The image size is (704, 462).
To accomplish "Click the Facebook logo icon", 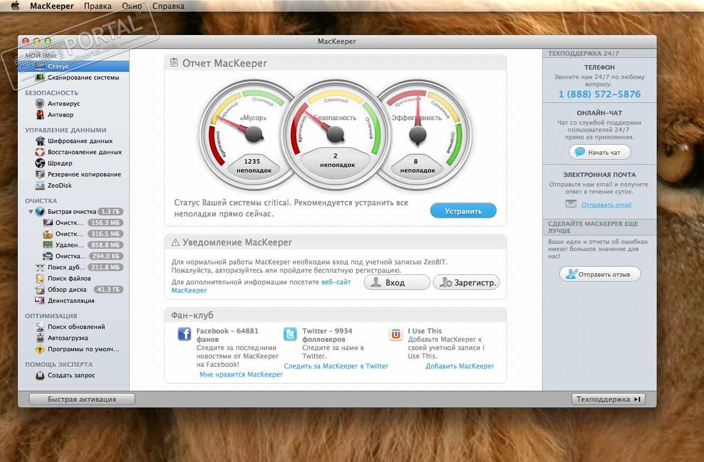I will (x=184, y=334).
